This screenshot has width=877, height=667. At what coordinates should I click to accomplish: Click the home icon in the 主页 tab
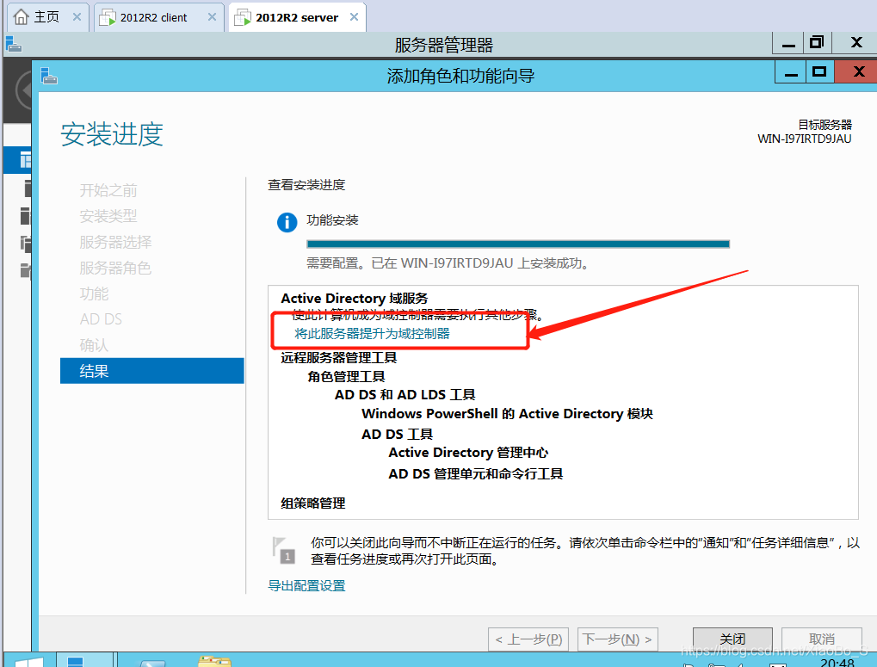coord(21,17)
